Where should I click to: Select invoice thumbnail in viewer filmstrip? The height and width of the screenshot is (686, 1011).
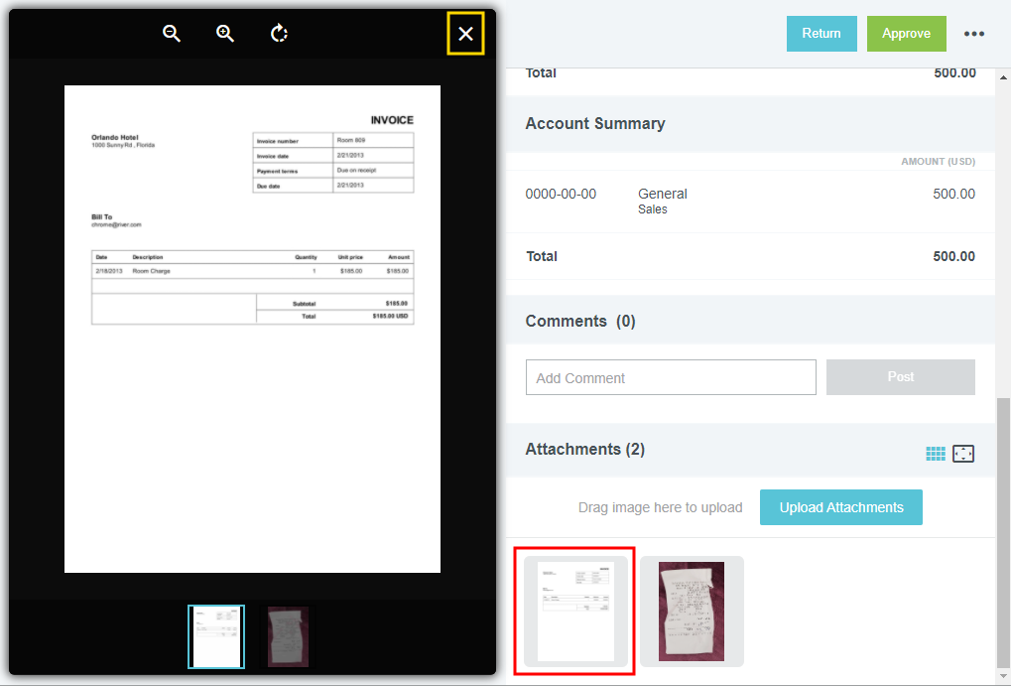[216, 636]
